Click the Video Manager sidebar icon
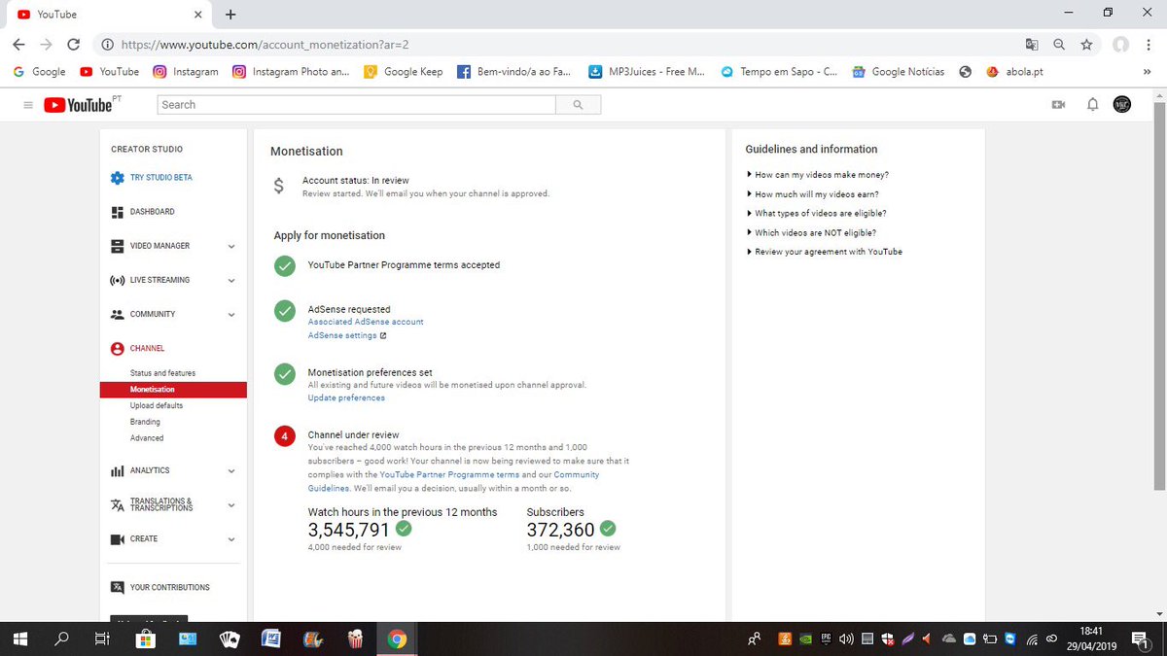Image resolution: width=1167 pixels, height=656 pixels. (117, 246)
